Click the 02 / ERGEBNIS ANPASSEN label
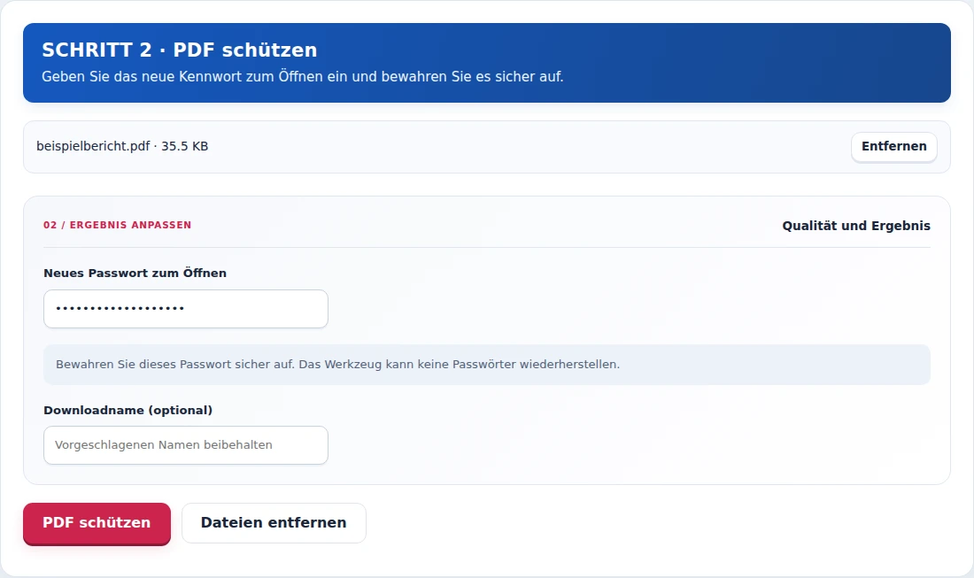The image size is (974, 578). pyautogui.click(x=118, y=225)
